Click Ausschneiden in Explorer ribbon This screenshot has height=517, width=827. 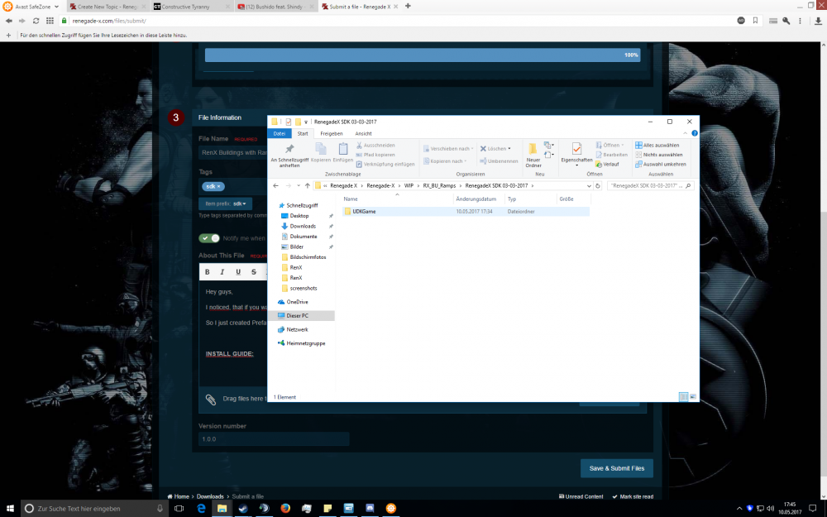pos(375,145)
